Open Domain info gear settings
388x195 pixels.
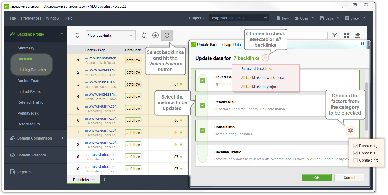[350, 130]
